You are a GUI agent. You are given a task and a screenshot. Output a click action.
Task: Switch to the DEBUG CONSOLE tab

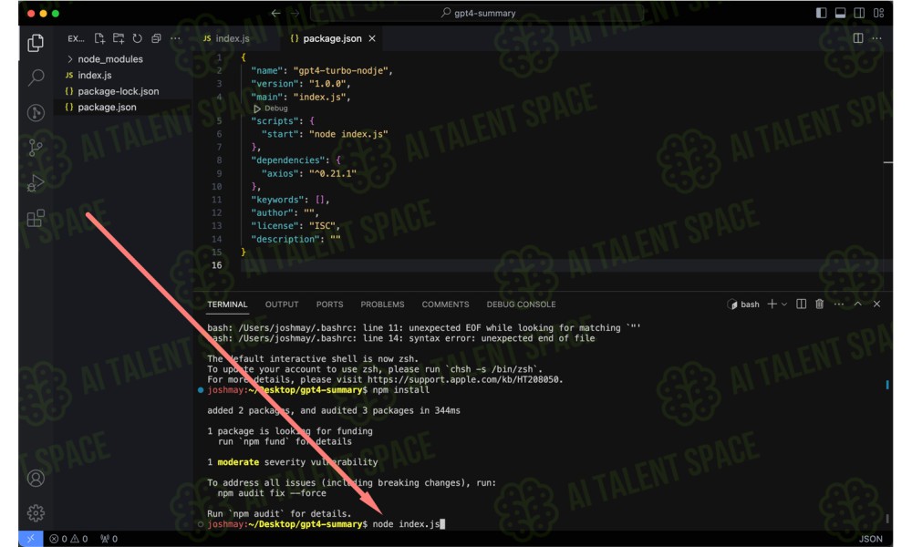[521, 304]
